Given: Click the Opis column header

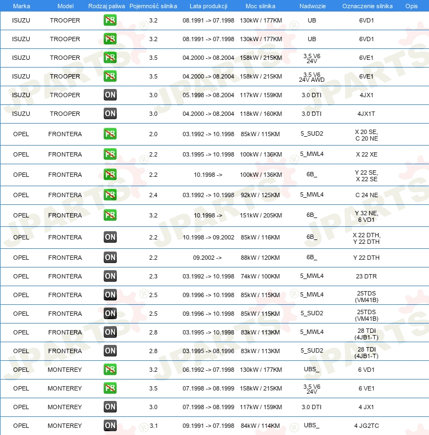Looking at the screenshot, I should (x=411, y=6).
